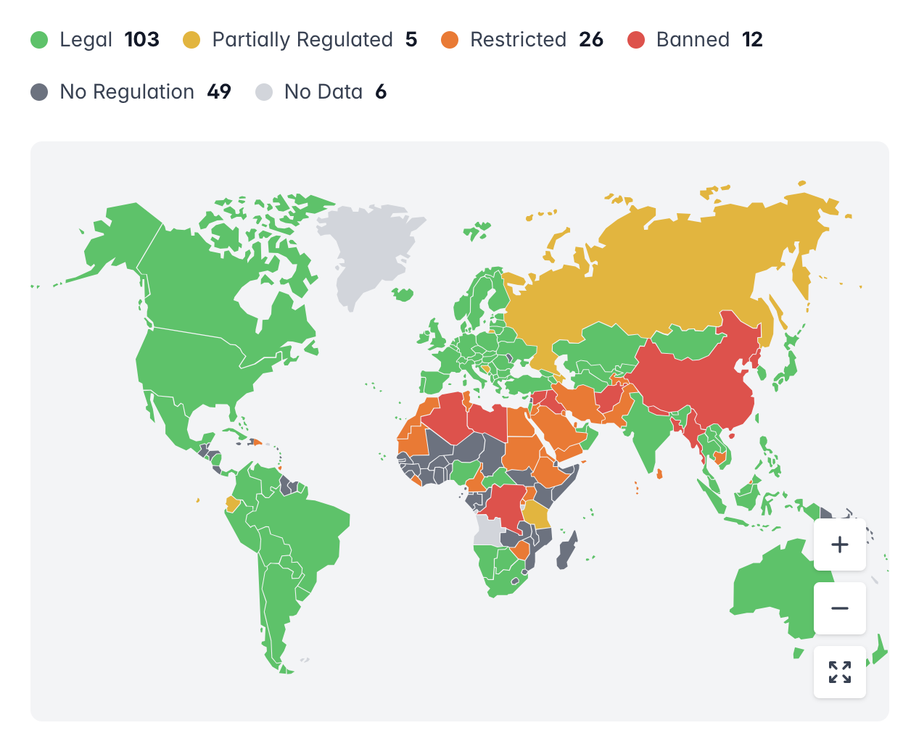Click the light gray No Data dot
Screen dimensions: 911x741
tap(263, 92)
